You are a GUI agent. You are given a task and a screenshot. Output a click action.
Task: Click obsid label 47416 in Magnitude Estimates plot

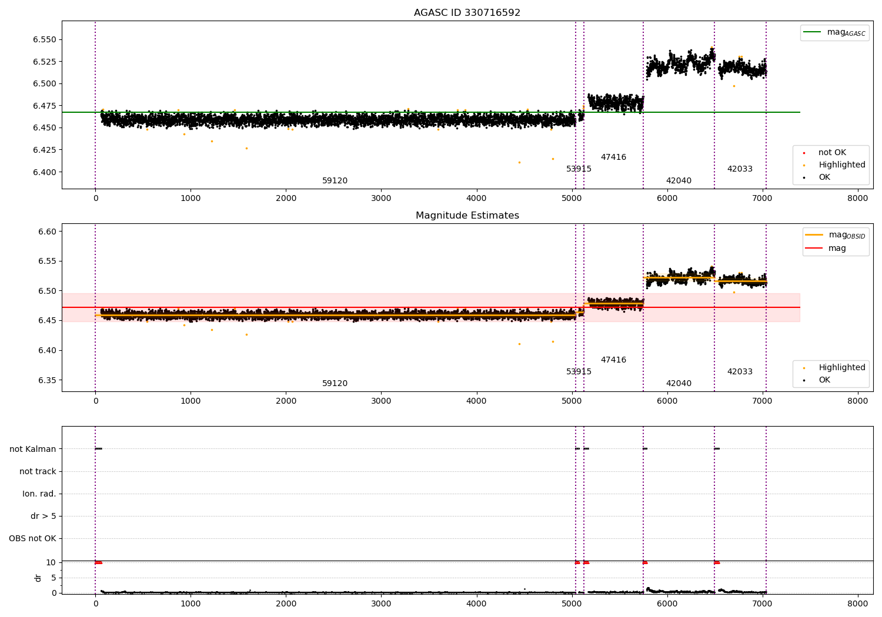pos(613,360)
